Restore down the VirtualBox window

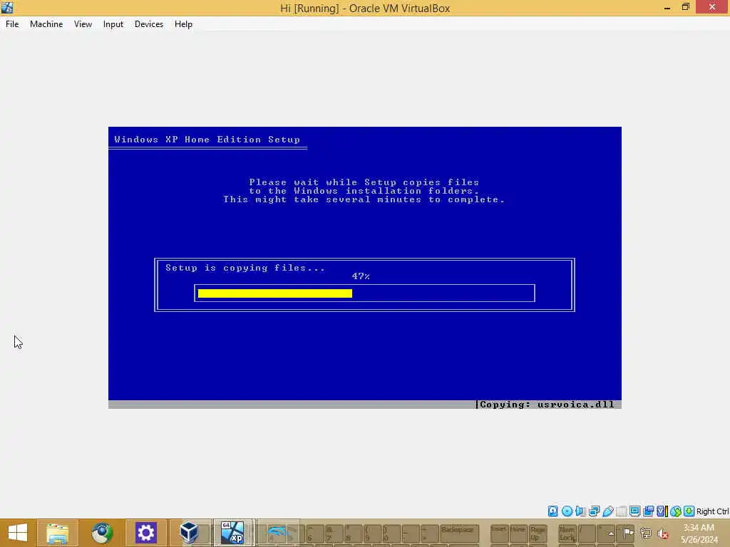point(685,7)
